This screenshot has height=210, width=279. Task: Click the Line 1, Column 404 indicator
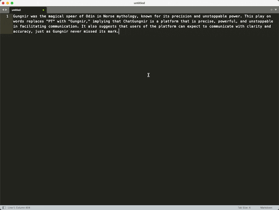(x=19, y=208)
